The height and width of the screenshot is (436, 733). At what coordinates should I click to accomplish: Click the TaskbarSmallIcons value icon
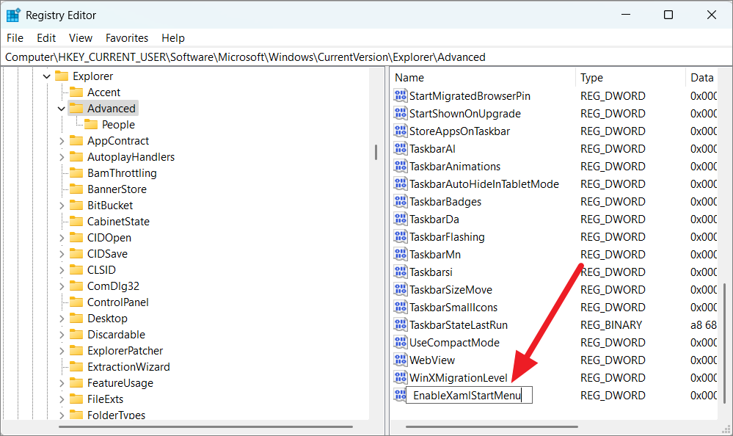pyautogui.click(x=400, y=307)
